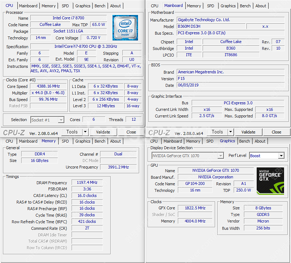The image size is (291, 263).
Task: Select Memory tab in Mainboard window
Action: pos(194,6)
